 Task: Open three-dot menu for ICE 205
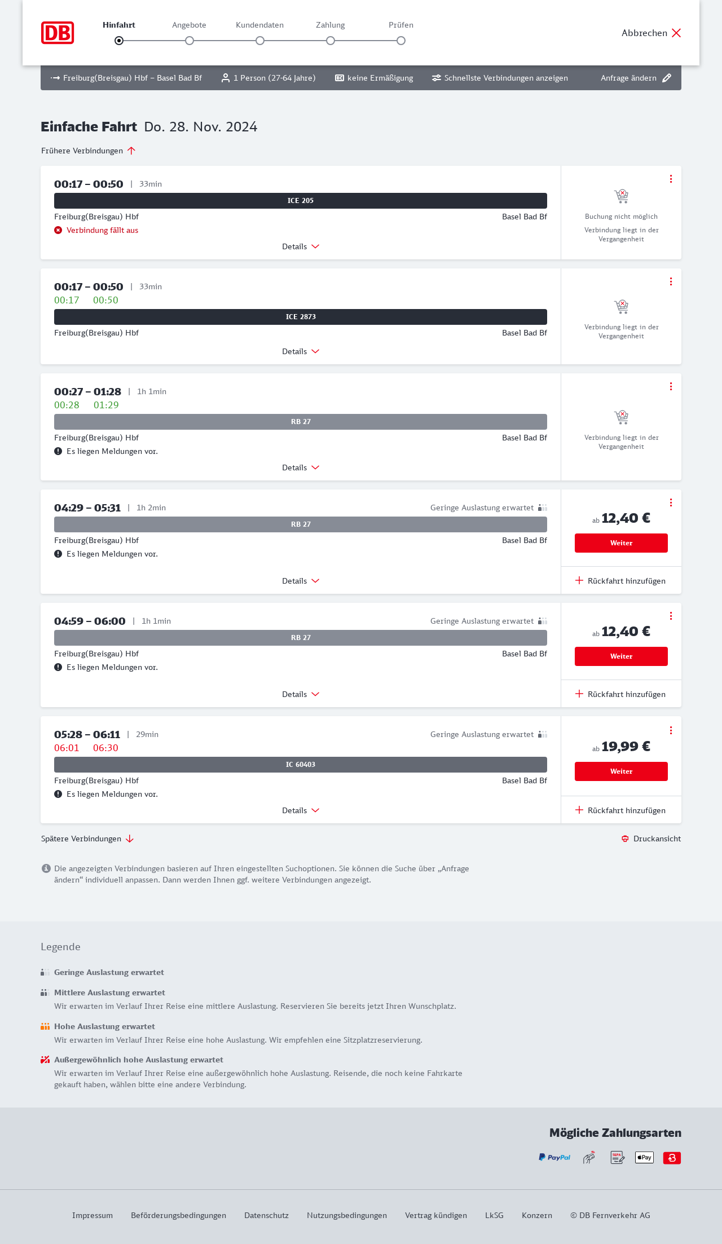[671, 179]
